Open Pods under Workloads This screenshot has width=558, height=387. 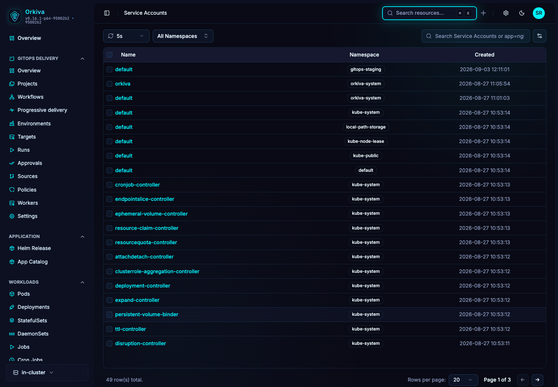pos(24,294)
